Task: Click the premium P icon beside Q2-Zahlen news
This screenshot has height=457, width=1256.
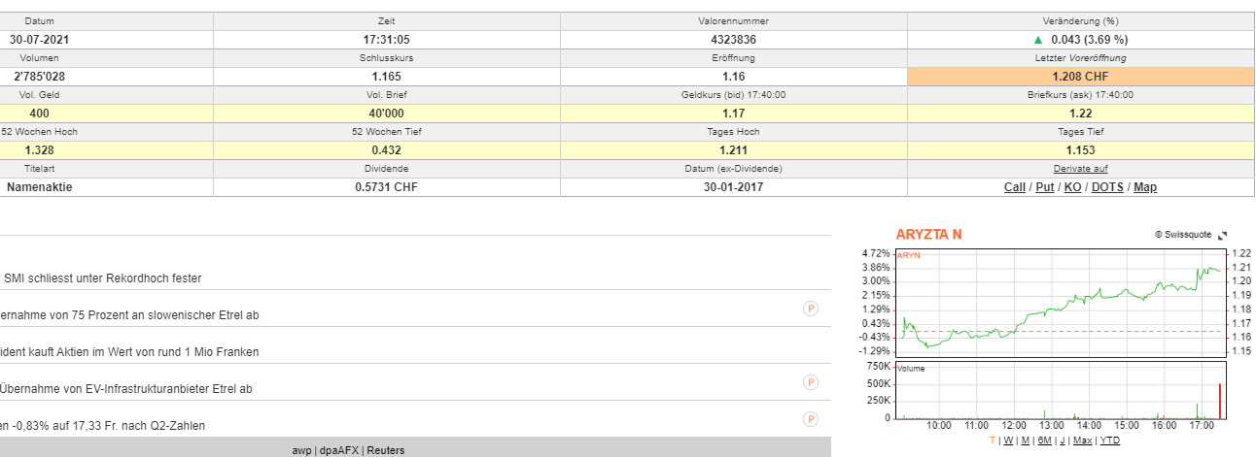Action: click(x=810, y=419)
